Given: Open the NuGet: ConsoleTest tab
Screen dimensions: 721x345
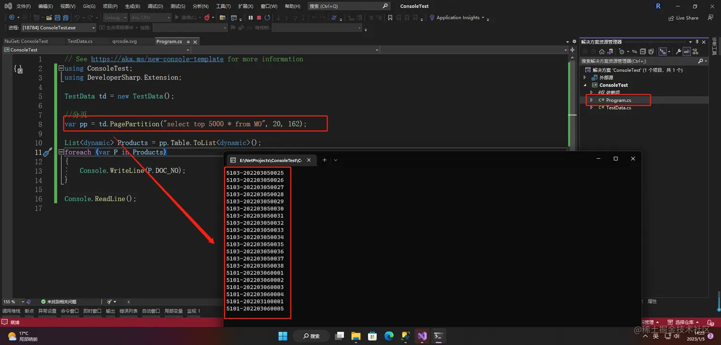Looking at the screenshot, I should (x=26, y=41).
